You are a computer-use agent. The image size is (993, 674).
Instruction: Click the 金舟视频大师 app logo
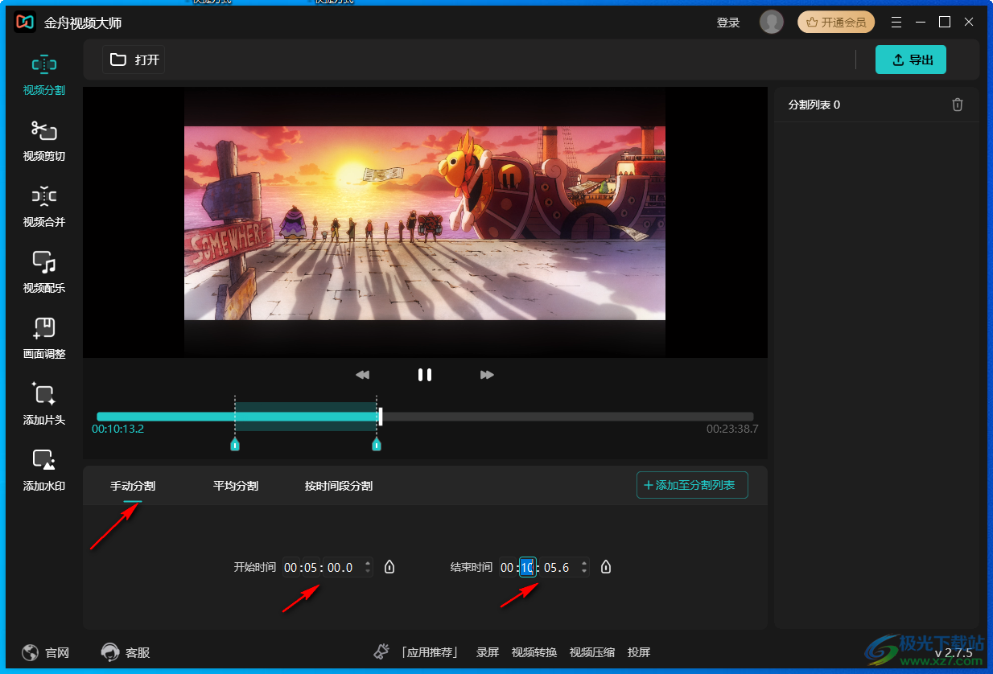pos(25,23)
